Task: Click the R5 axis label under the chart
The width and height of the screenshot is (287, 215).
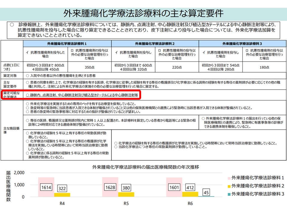Action: pyautogui.click(x=126, y=204)
